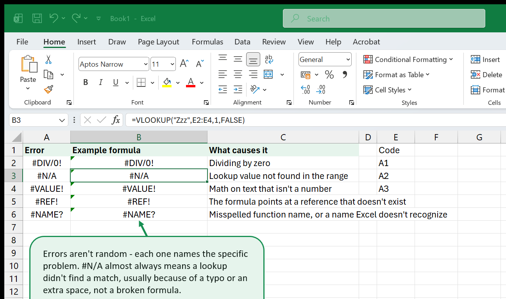Click the Copy icon in Clipboard
The image size is (506, 299).
(x=48, y=74)
